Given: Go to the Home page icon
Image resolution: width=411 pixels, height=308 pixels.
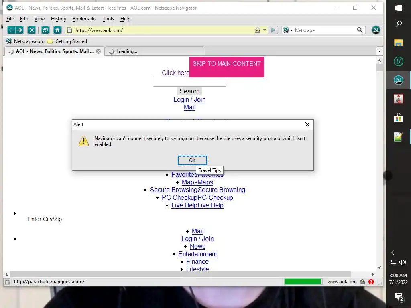Looking at the screenshot, I should point(57,30).
